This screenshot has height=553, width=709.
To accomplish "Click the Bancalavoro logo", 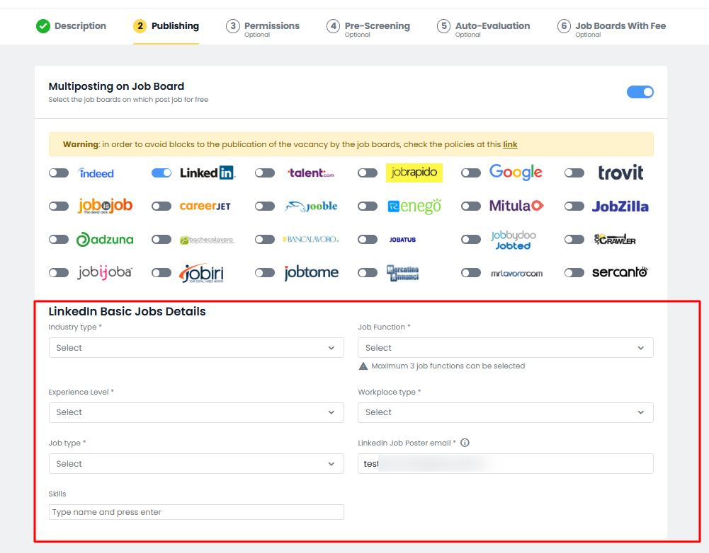I will coord(311,239).
